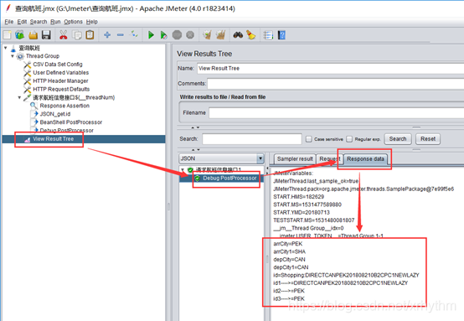464x321 pixels.
Task: Click the Cut scissors icon
Action: pyautogui.click(x=63, y=35)
